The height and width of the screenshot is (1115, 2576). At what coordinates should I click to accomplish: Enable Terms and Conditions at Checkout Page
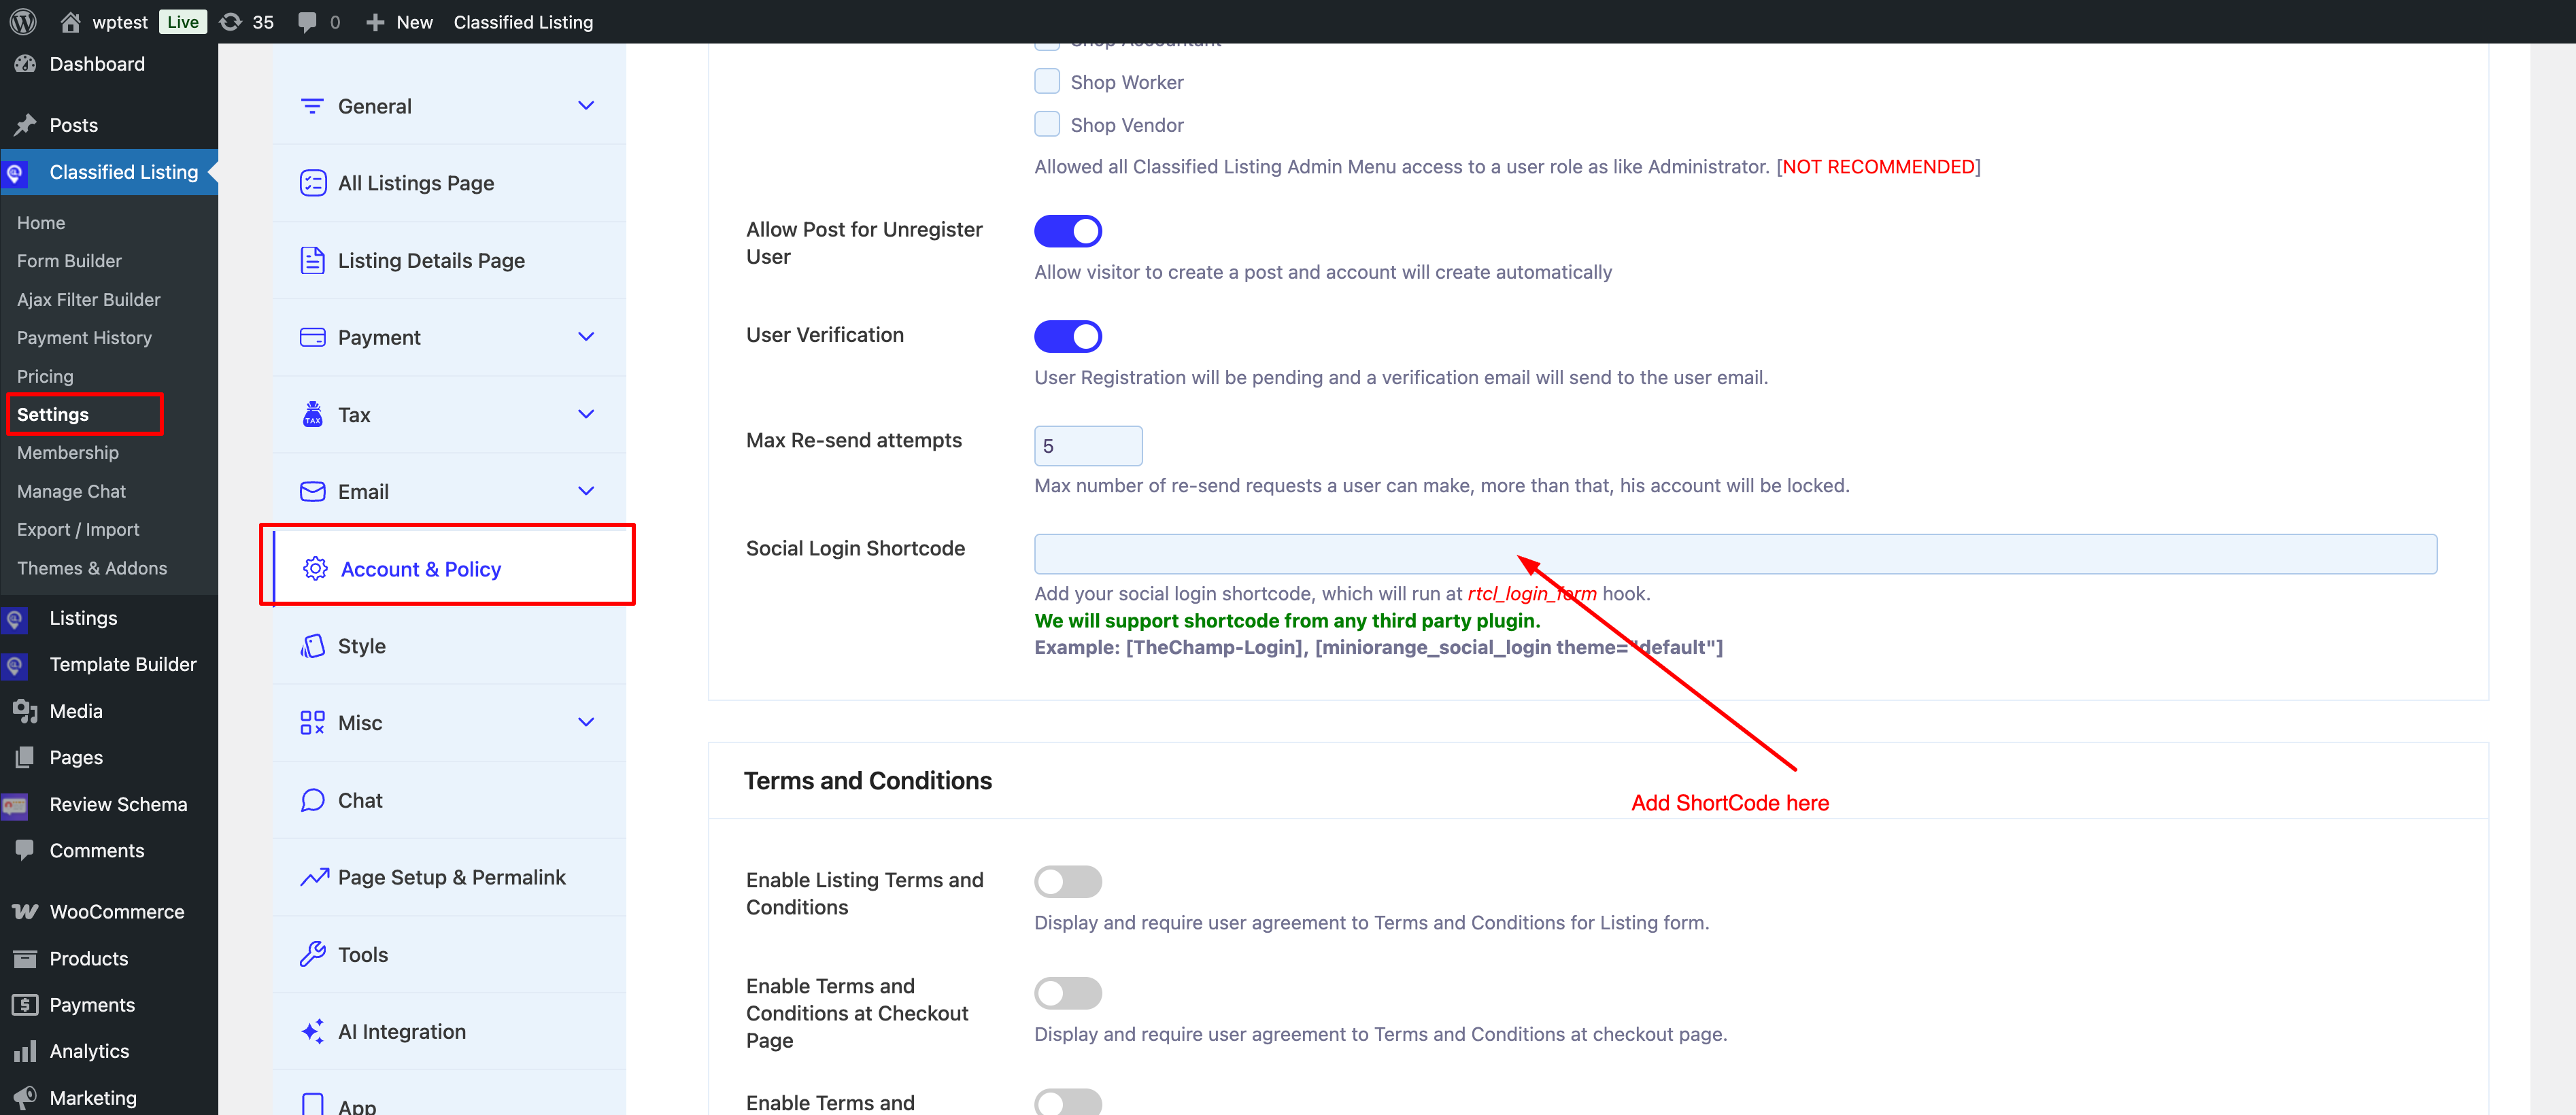coord(1068,993)
